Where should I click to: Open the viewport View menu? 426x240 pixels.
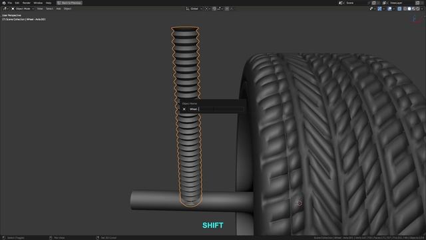pos(40,9)
